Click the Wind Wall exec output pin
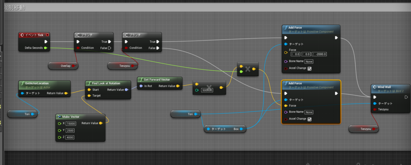 tap(406, 97)
